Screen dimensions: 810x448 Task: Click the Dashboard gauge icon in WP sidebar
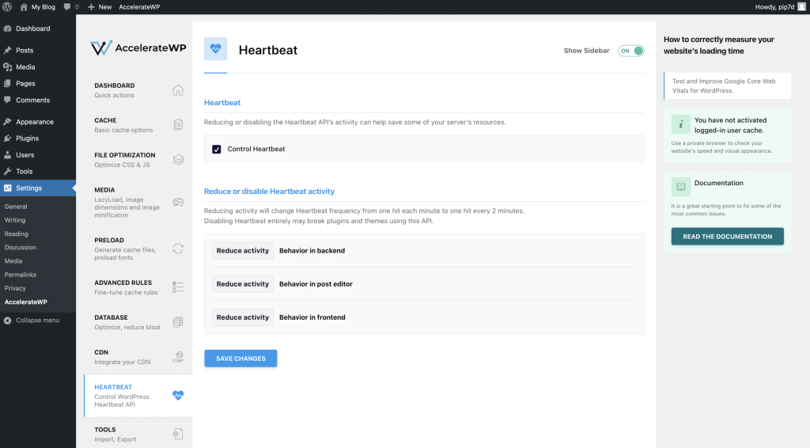(8, 28)
